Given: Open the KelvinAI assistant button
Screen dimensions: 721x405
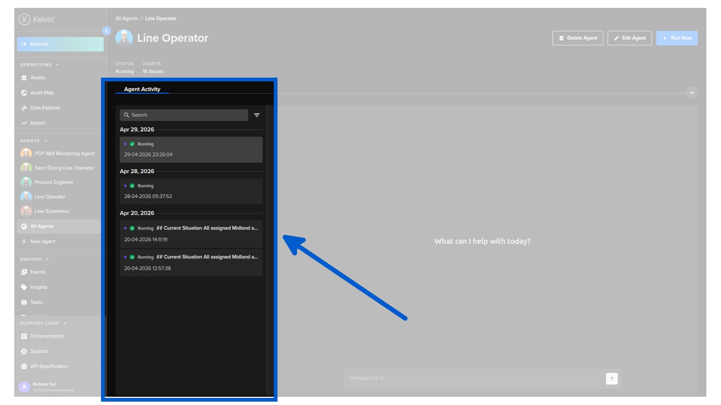Looking at the screenshot, I should coord(60,44).
